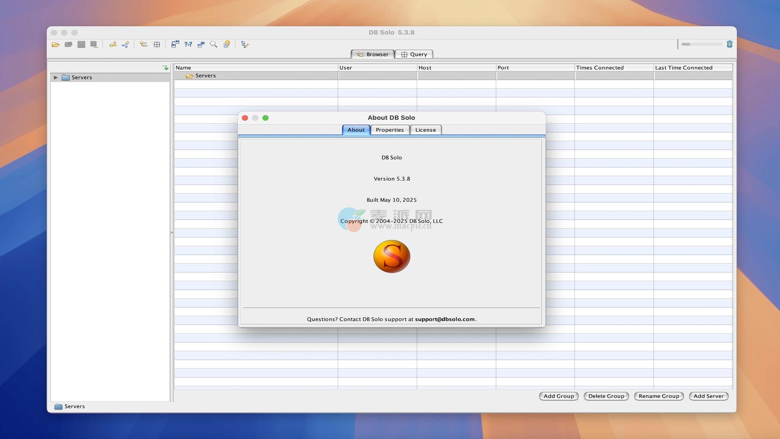780x439 pixels.
Task: Click the Version 5.3.8 text
Action: (392, 178)
